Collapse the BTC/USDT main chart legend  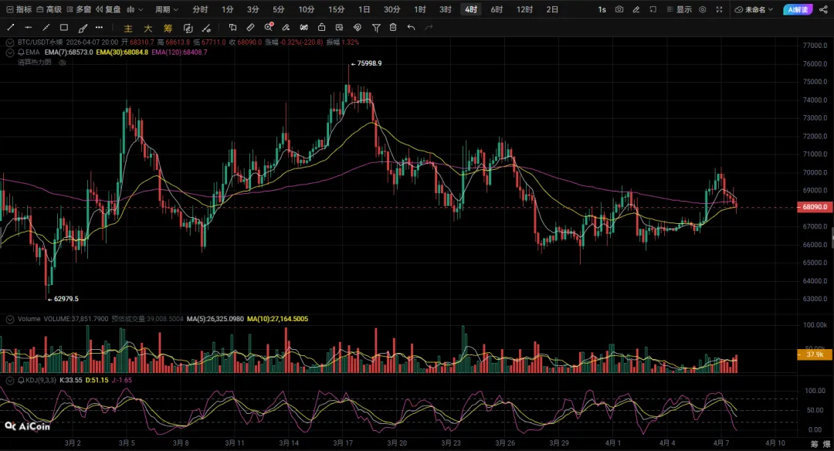coord(9,42)
